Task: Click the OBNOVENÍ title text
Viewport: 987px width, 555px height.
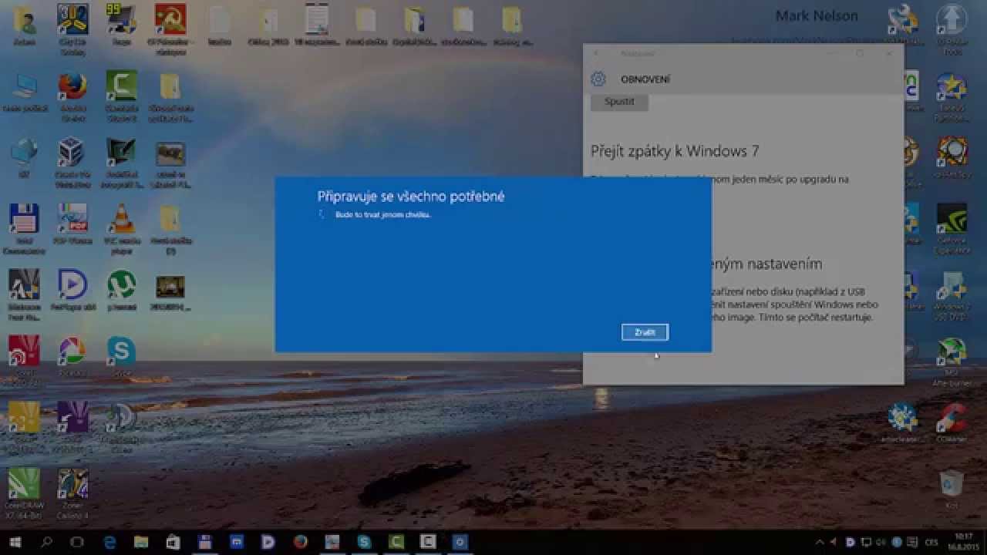Action: click(x=645, y=79)
